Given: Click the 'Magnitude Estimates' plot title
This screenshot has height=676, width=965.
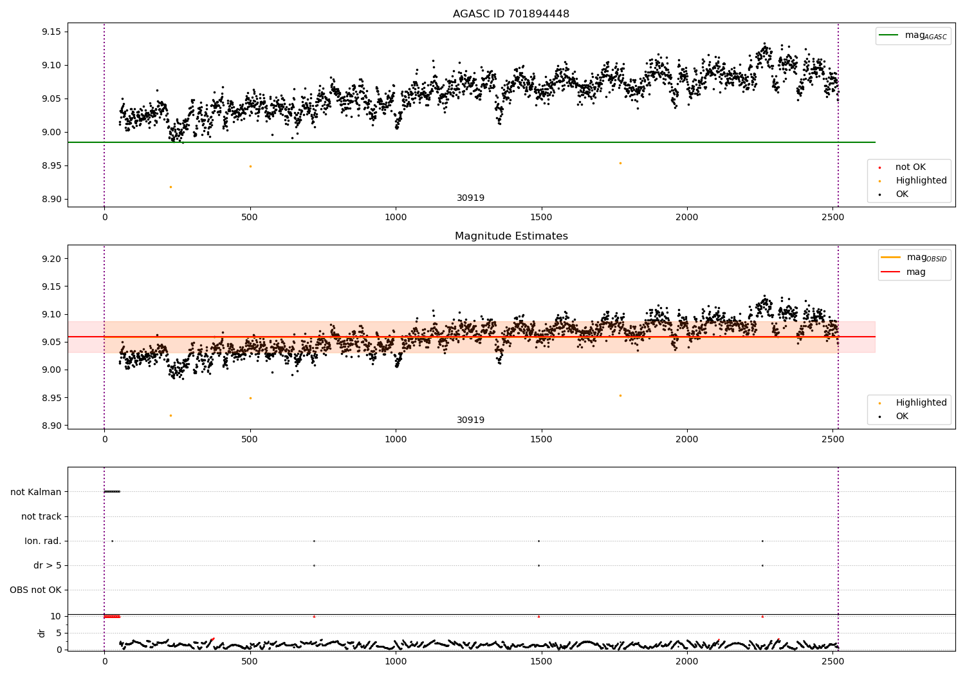Looking at the screenshot, I should pyautogui.click(x=511, y=236).
